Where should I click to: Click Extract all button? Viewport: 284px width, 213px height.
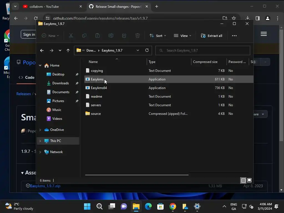coord(212,36)
